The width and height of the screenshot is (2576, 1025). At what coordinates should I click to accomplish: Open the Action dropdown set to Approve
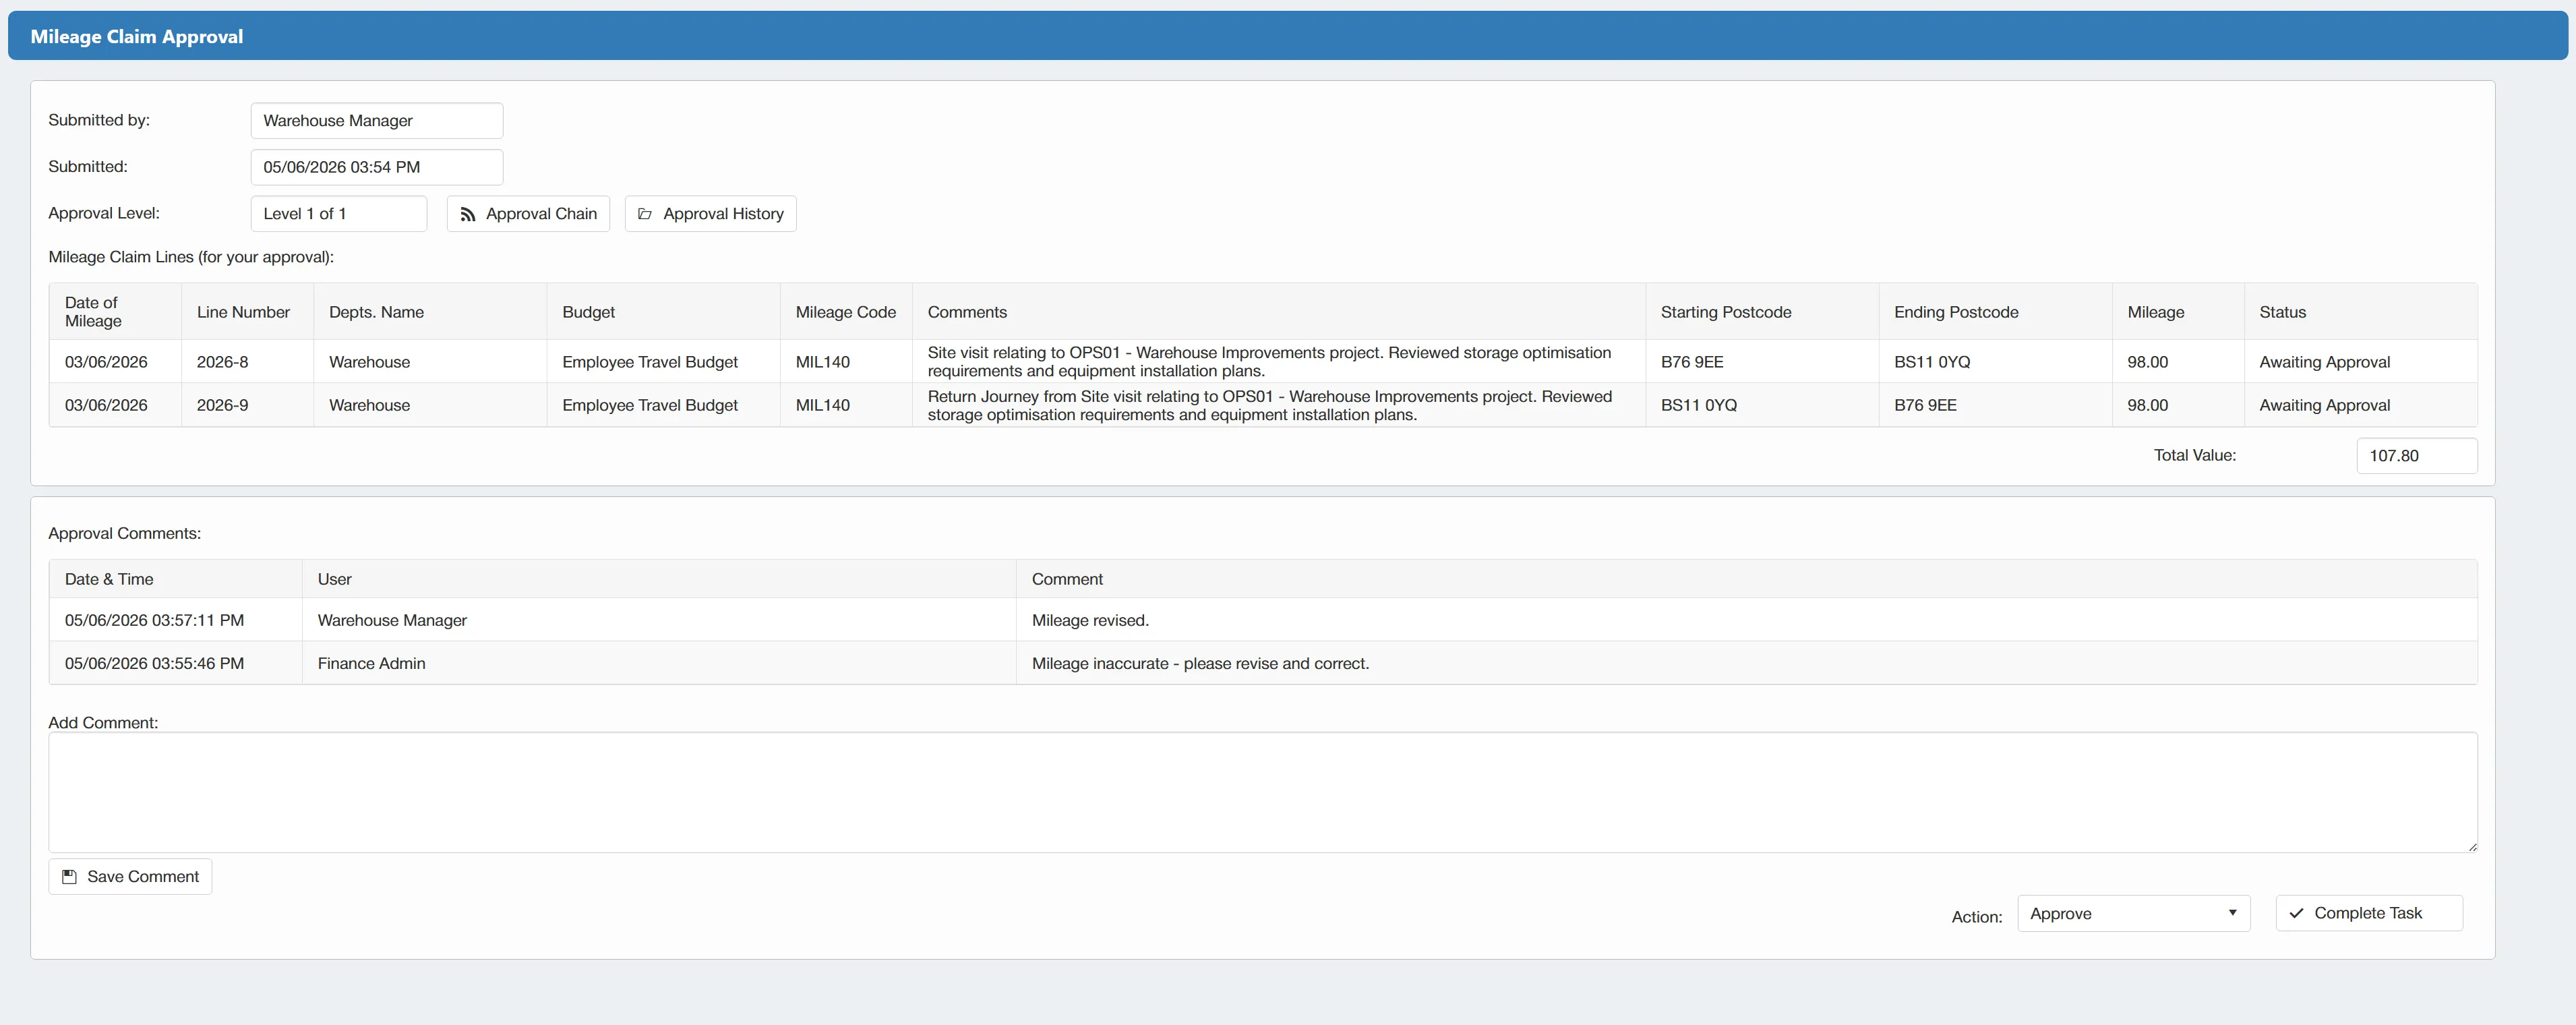coord(2133,914)
